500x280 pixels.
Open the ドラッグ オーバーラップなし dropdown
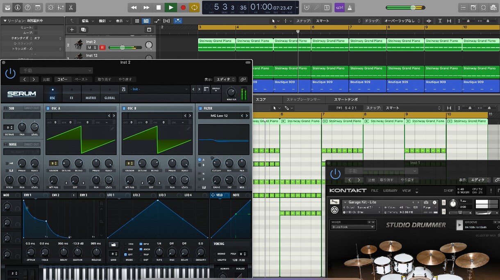402,21
